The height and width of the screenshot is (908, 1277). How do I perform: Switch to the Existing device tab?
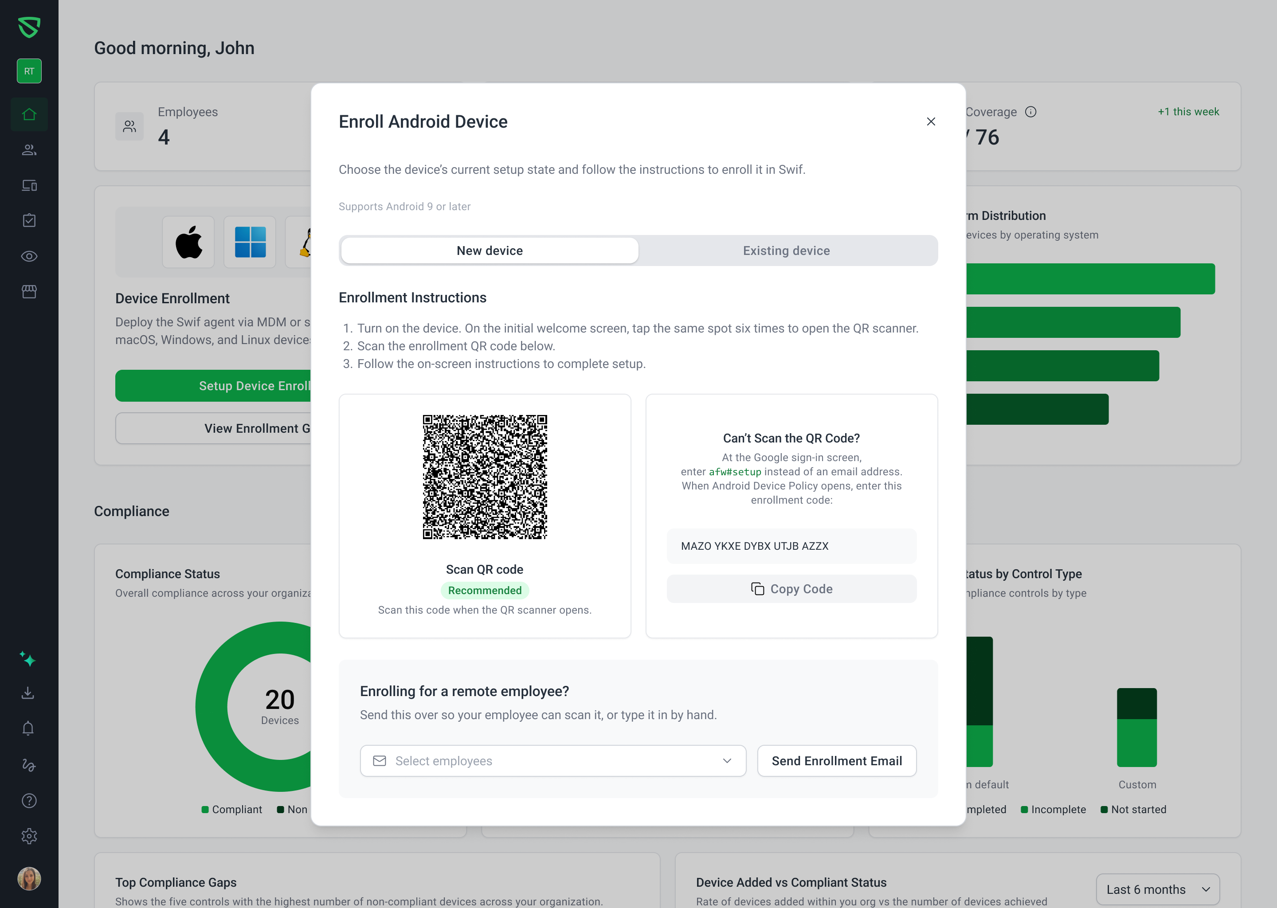787,250
